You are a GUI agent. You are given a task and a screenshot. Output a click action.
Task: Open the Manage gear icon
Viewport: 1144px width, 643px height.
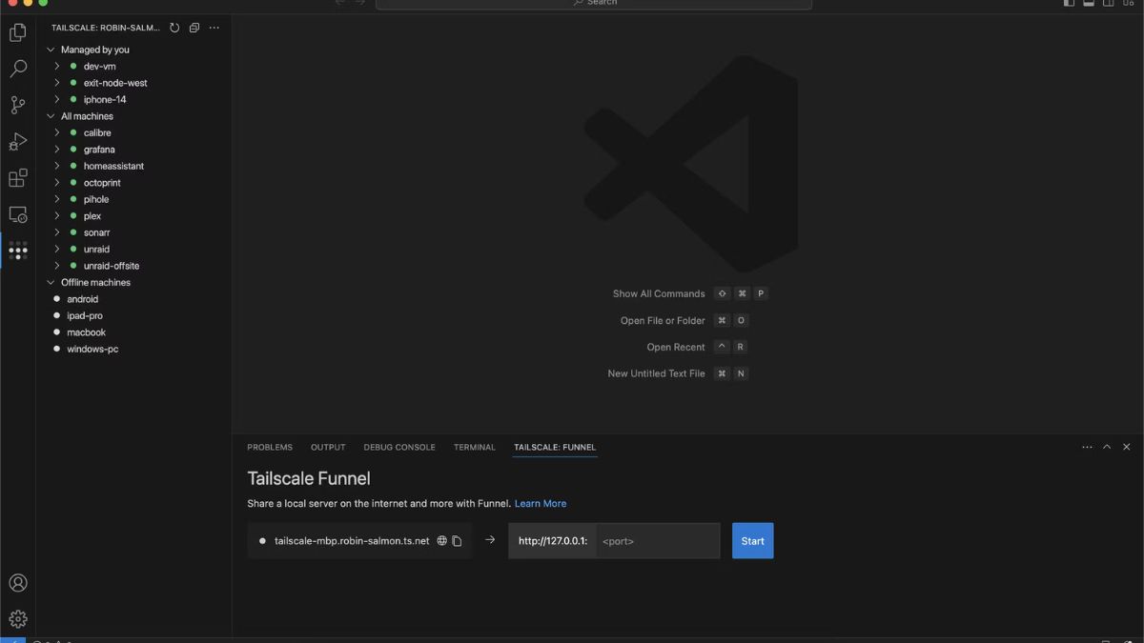[x=17, y=619]
